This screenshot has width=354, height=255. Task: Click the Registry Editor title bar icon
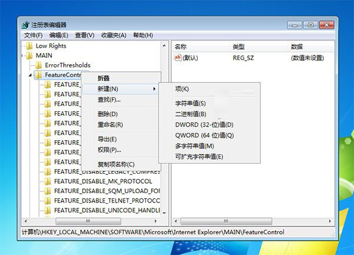tap(26, 25)
